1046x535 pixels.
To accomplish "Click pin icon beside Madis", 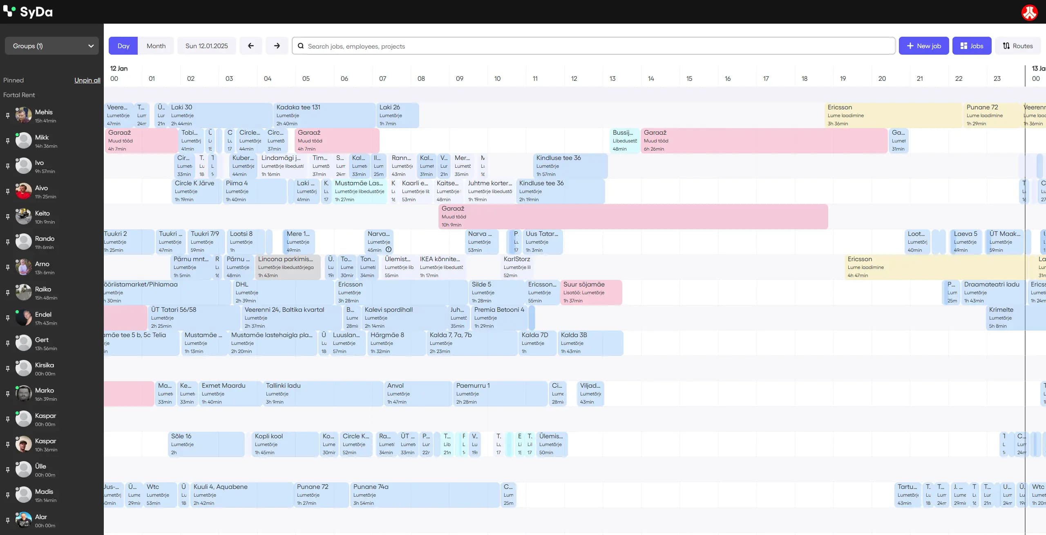I will (8, 495).
